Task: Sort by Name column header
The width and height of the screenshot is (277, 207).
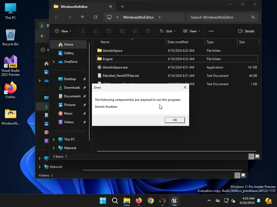Action: (x=105, y=42)
